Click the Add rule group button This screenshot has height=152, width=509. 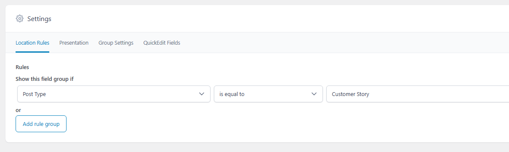pos(41,124)
